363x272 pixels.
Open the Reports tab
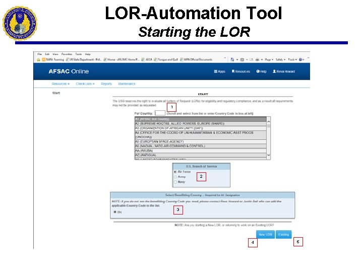point(106,84)
